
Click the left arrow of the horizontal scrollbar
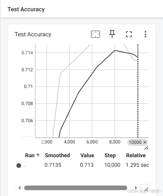20,188
